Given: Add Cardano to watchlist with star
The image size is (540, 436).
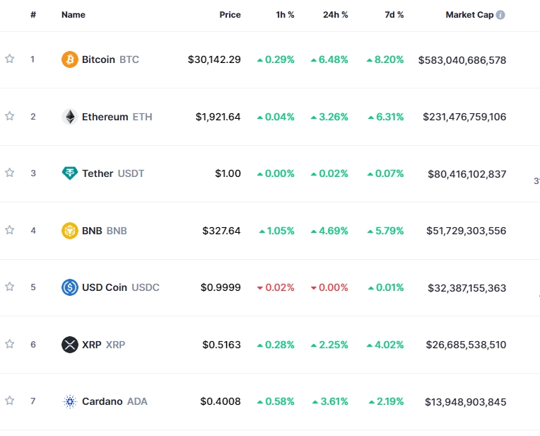Looking at the screenshot, I should 10,401.
